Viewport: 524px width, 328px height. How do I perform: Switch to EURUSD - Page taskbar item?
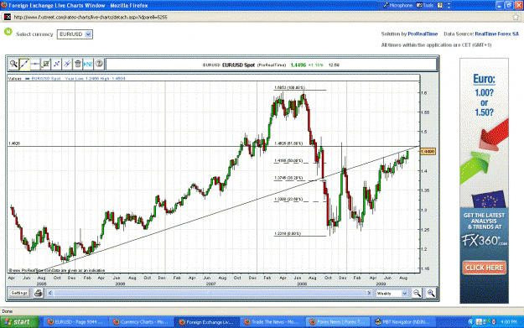[75, 322]
